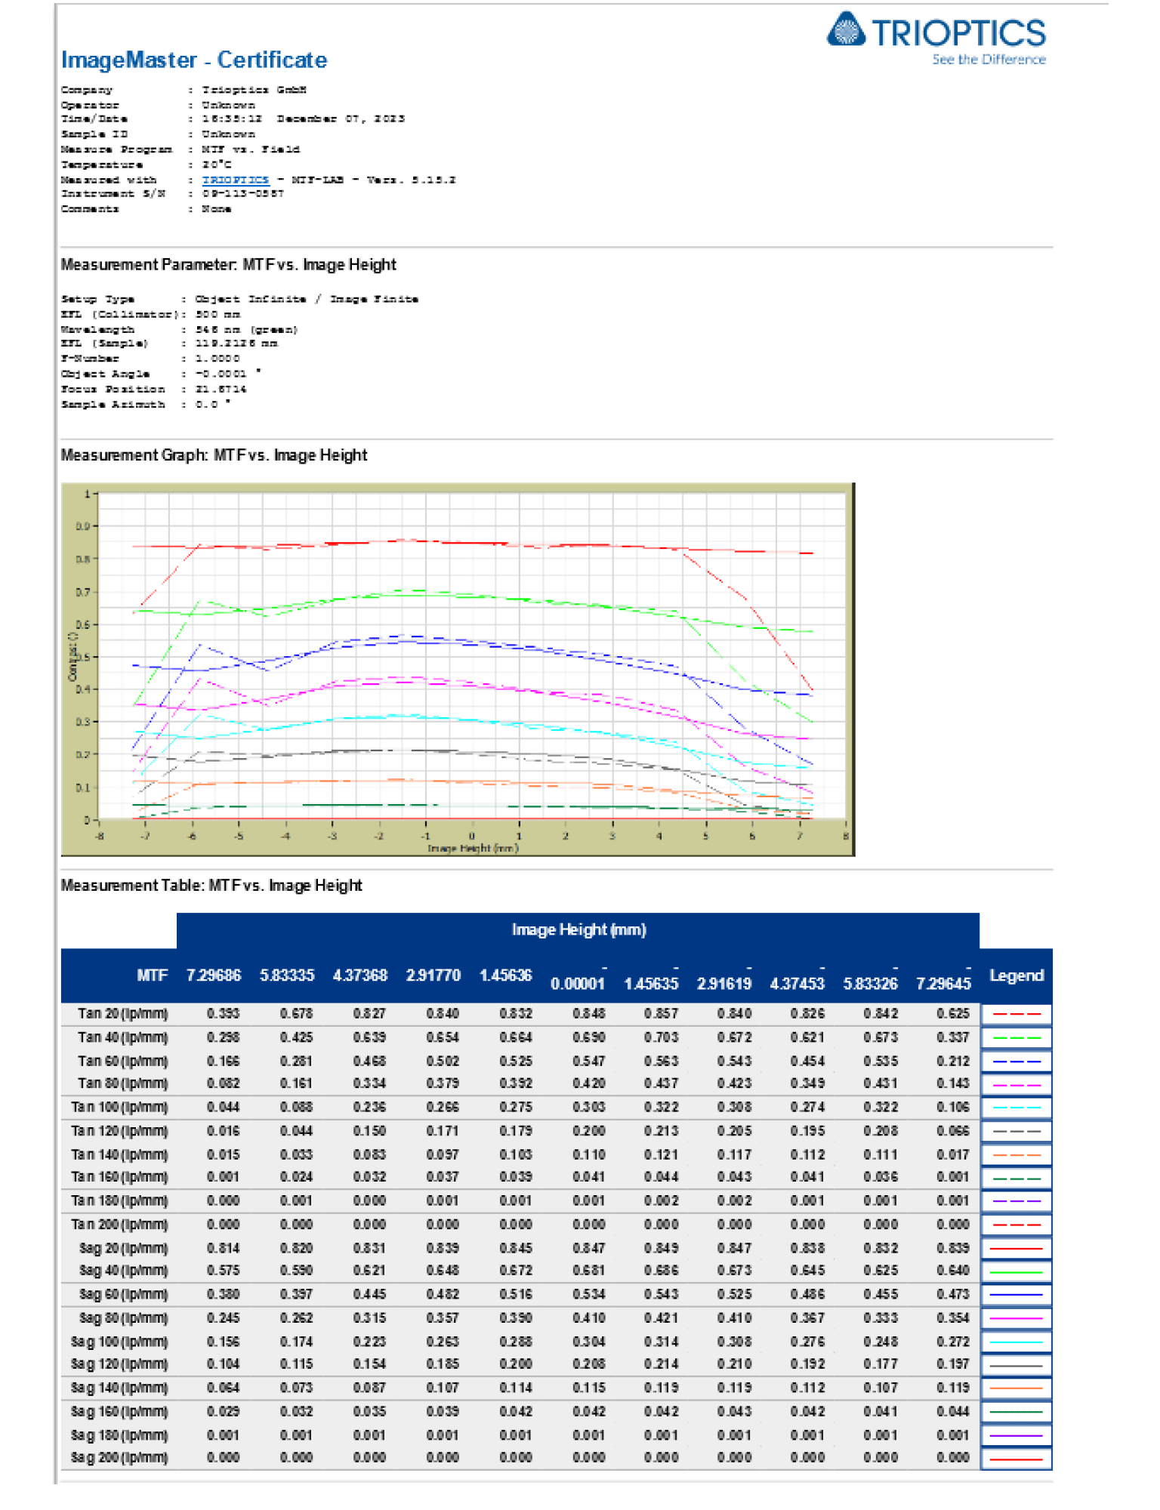Click the TRIOPTICS logo emblem icon
Screen dimensions: 1160x1510
pos(847,29)
